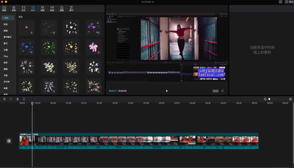Open the 16:9 aspect ratio selector
This screenshot has height=168, width=294.
[x=215, y=91]
